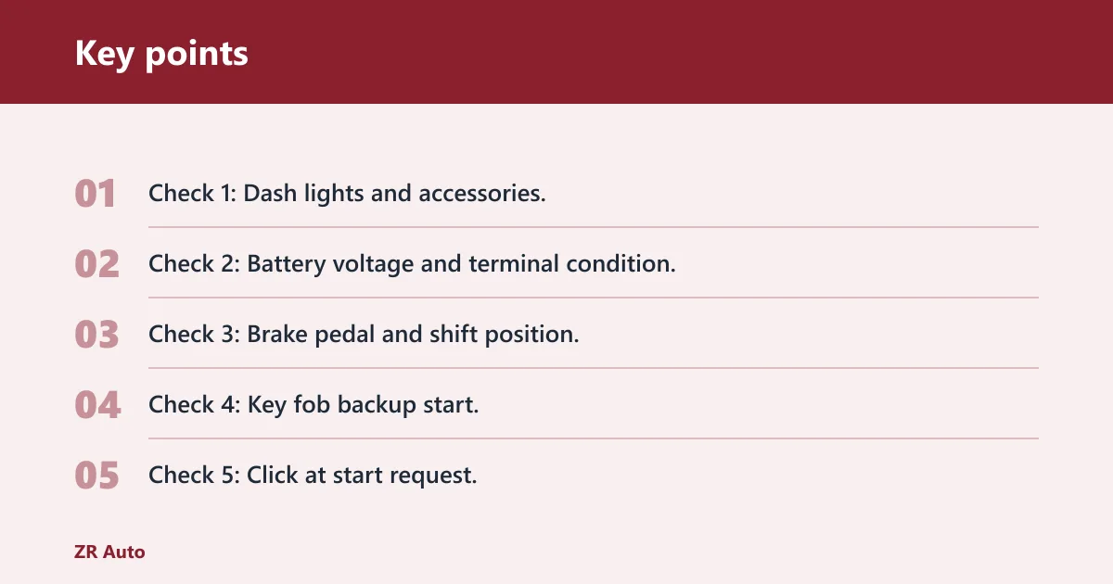
Task: Click the 05 number marker
Action: [97, 476]
